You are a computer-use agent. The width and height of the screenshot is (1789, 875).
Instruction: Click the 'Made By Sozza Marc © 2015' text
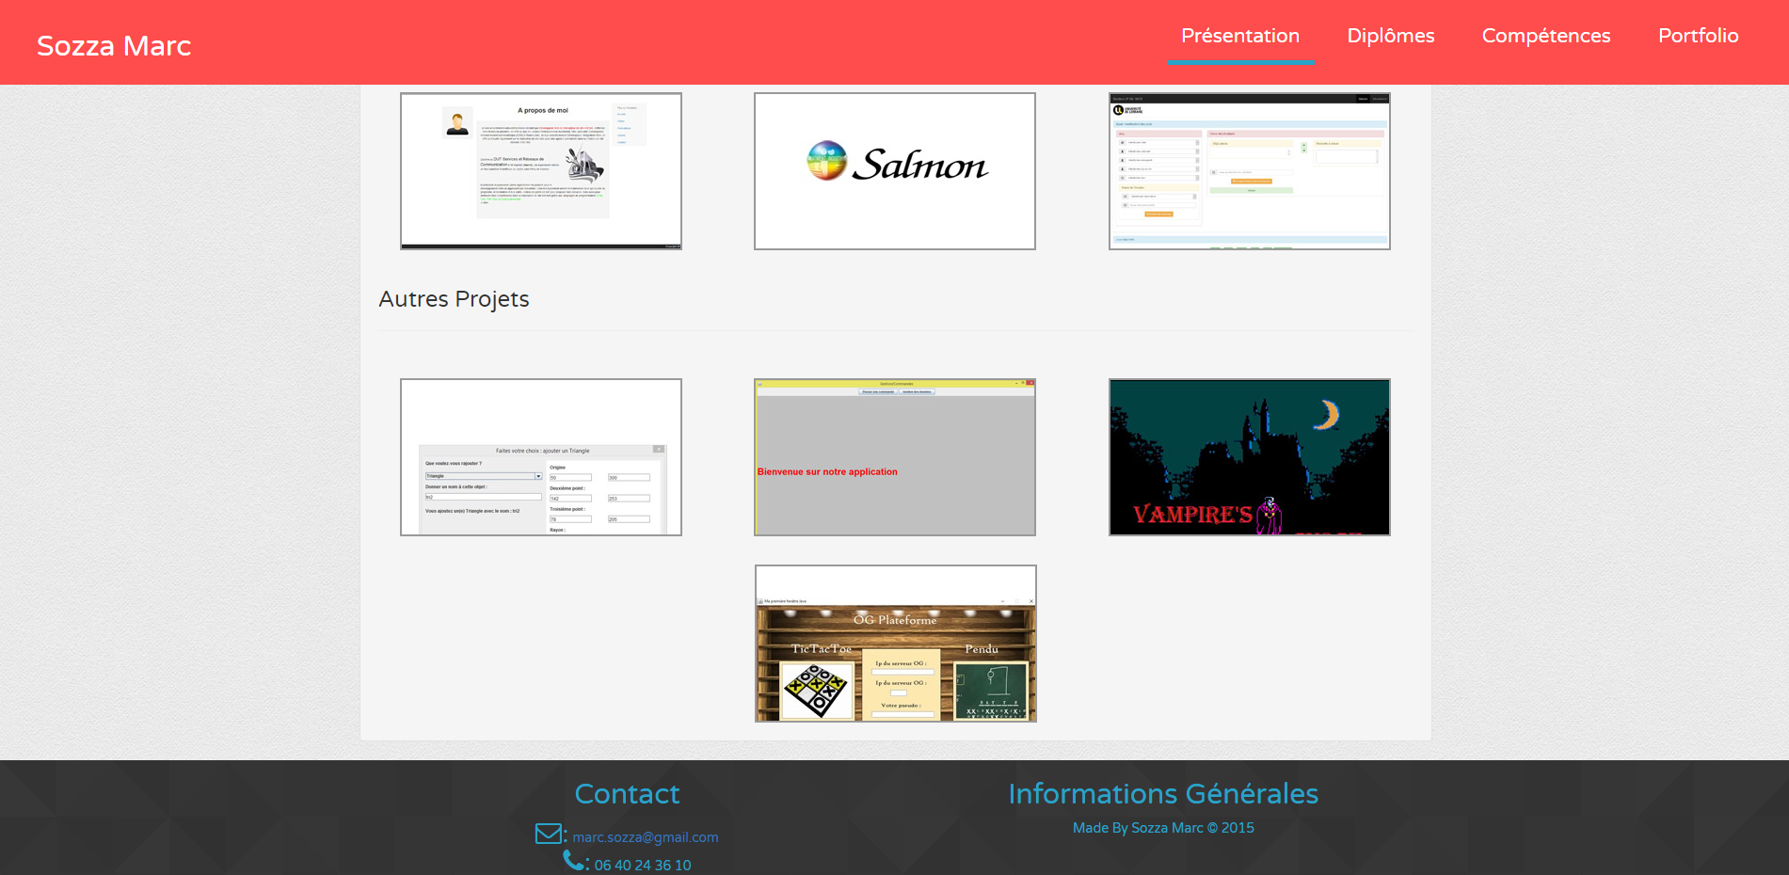tap(1162, 828)
